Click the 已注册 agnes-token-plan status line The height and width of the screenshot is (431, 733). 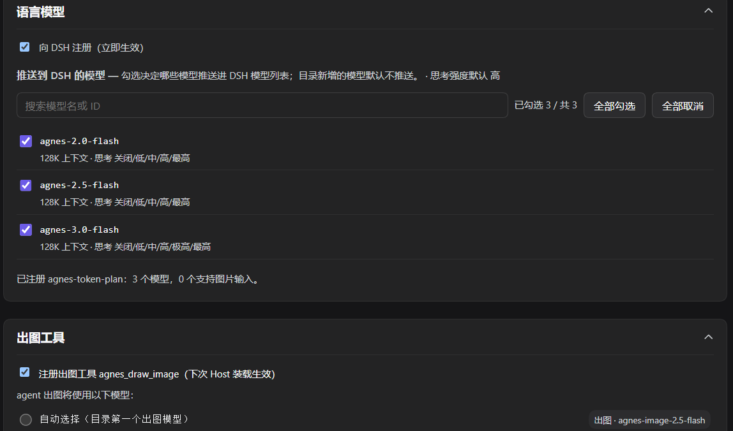click(139, 279)
